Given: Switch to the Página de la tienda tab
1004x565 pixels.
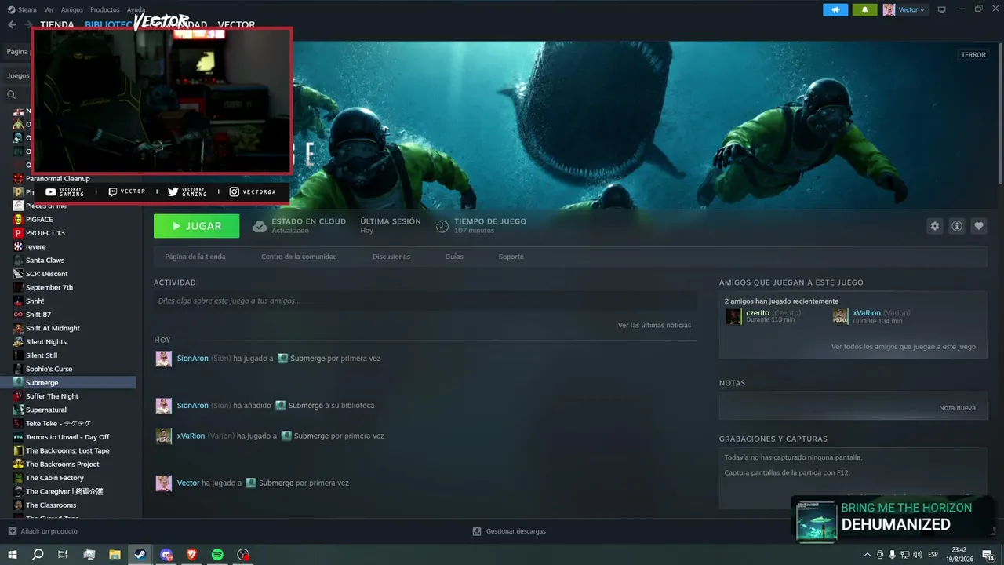Looking at the screenshot, I should point(195,257).
